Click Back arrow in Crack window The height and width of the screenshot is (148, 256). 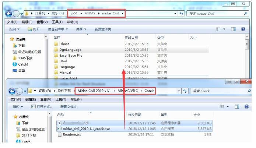[x=12, y=91]
